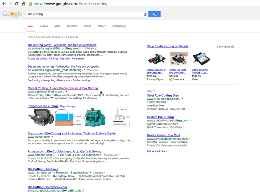The height and width of the screenshot is (192, 260).
Task: Expand arrow beside Die-Cuts & Die-Cut Machines breadcrumb
Action: click(x=101, y=155)
